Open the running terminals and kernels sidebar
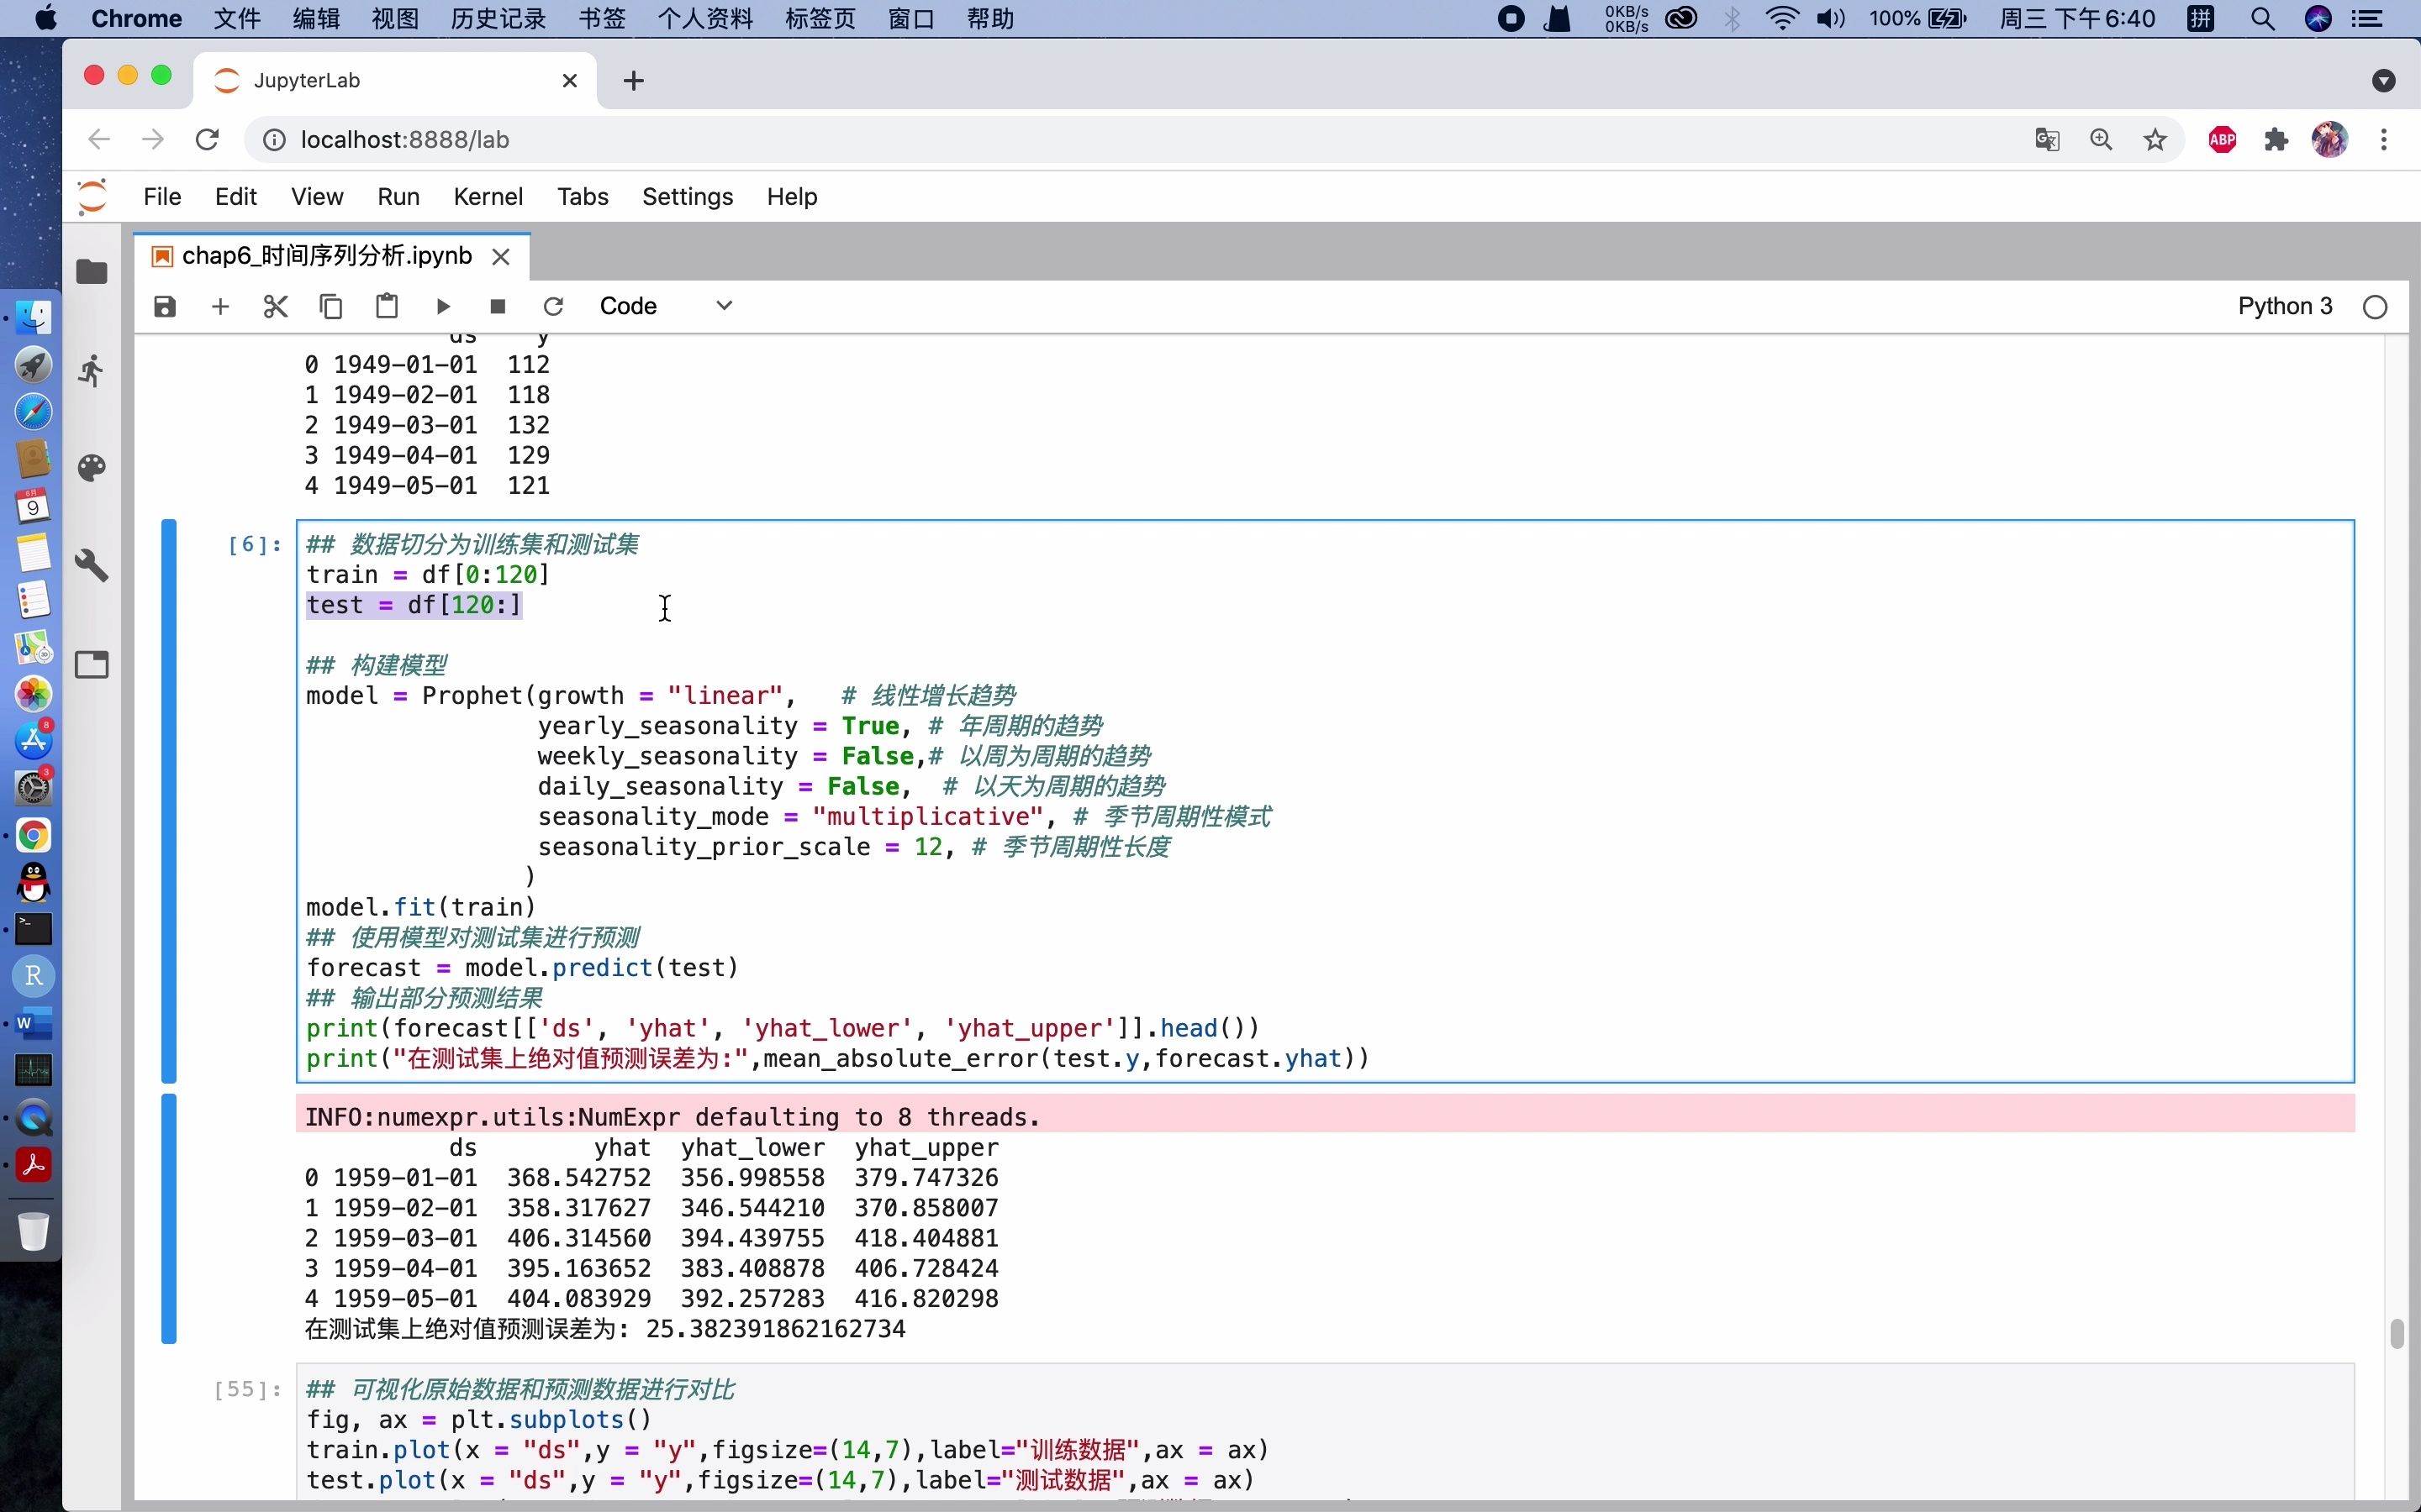2421x1512 pixels. [x=92, y=371]
